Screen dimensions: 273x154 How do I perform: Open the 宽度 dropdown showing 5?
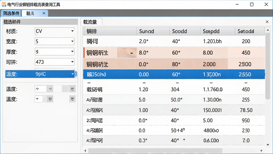(54, 41)
